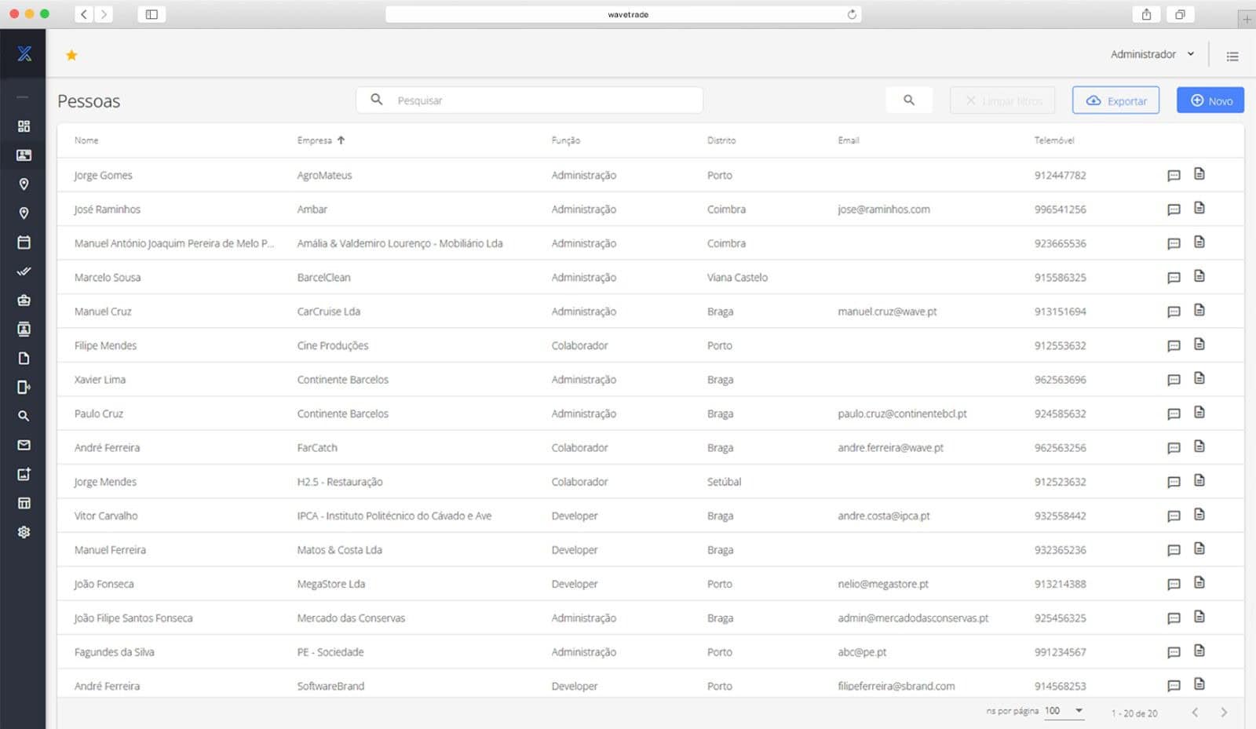Open the calendar icon in sidebar
1256x729 pixels.
click(x=24, y=242)
